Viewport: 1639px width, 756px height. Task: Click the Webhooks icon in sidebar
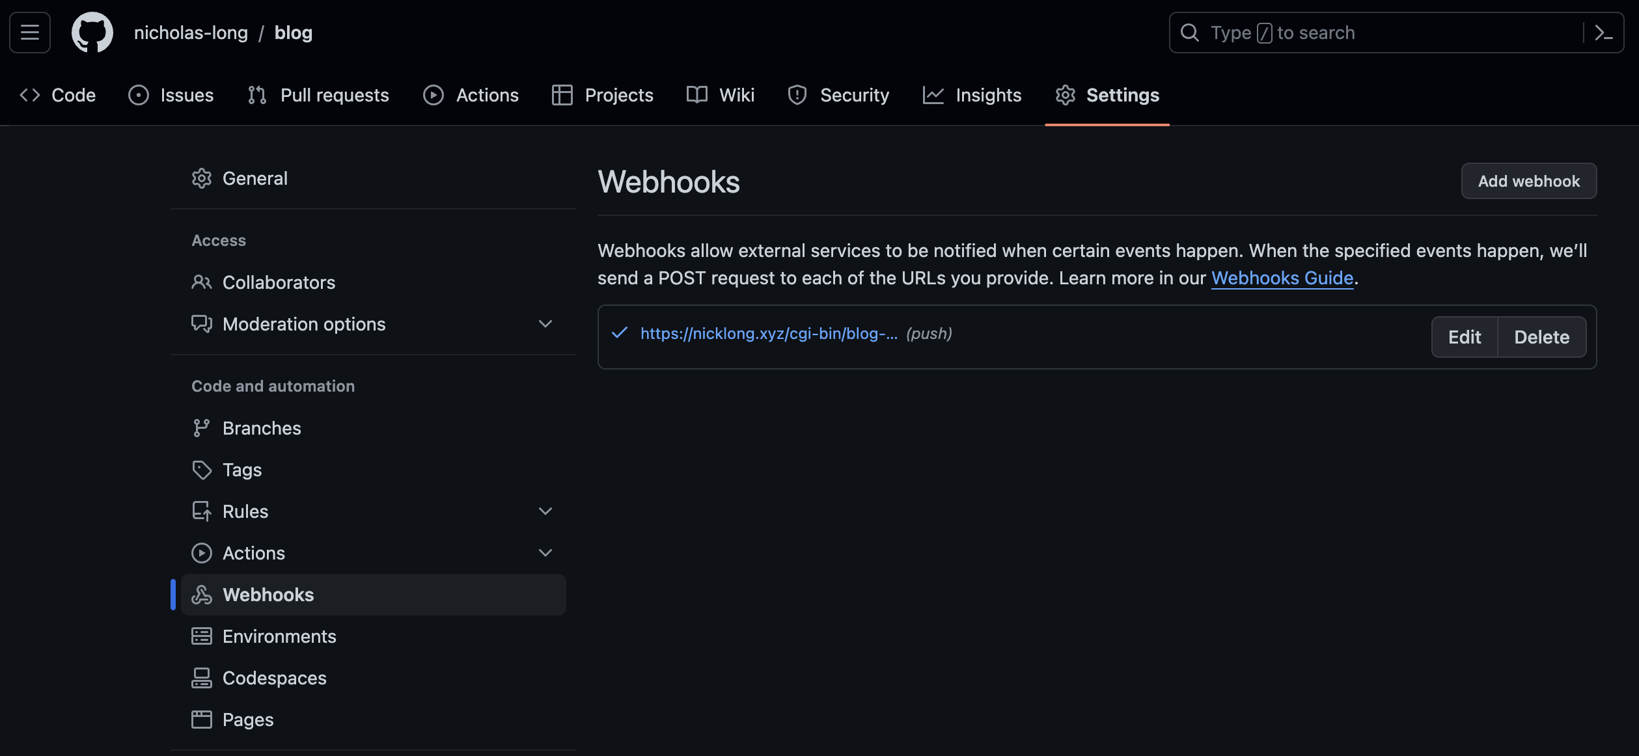coord(202,595)
